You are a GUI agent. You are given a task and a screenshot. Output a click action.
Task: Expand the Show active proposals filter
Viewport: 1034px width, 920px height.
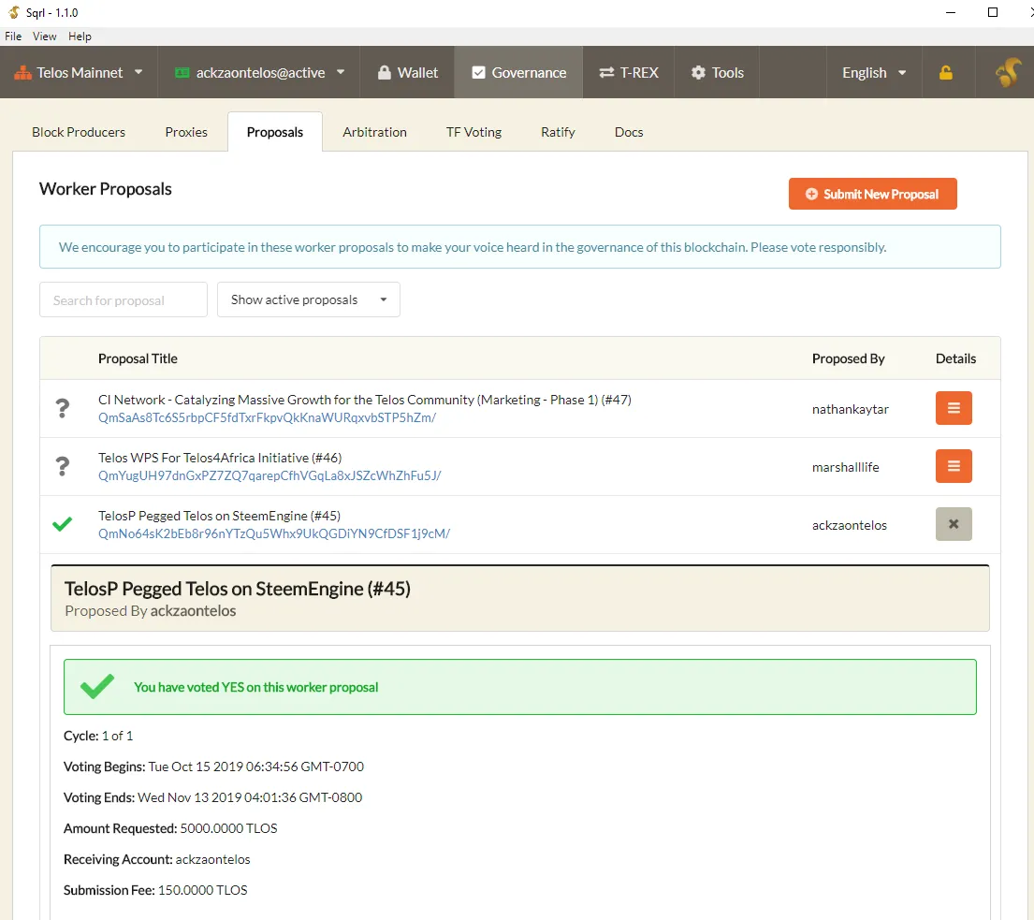pyautogui.click(x=309, y=299)
